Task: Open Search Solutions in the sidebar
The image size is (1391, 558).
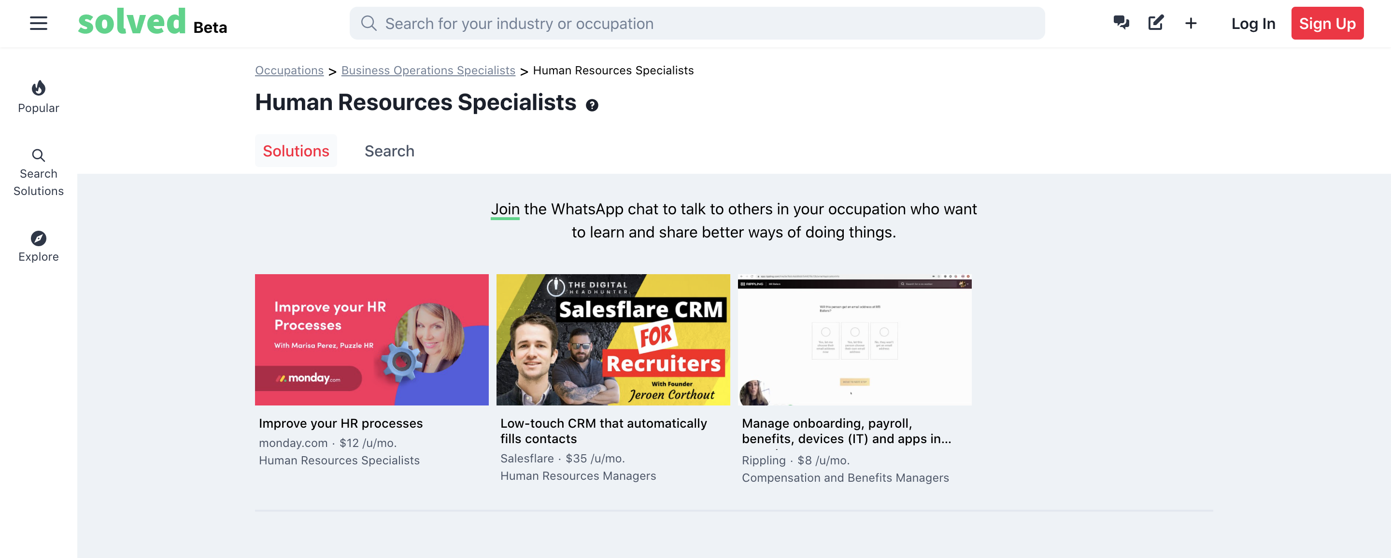Action: pos(38,173)
